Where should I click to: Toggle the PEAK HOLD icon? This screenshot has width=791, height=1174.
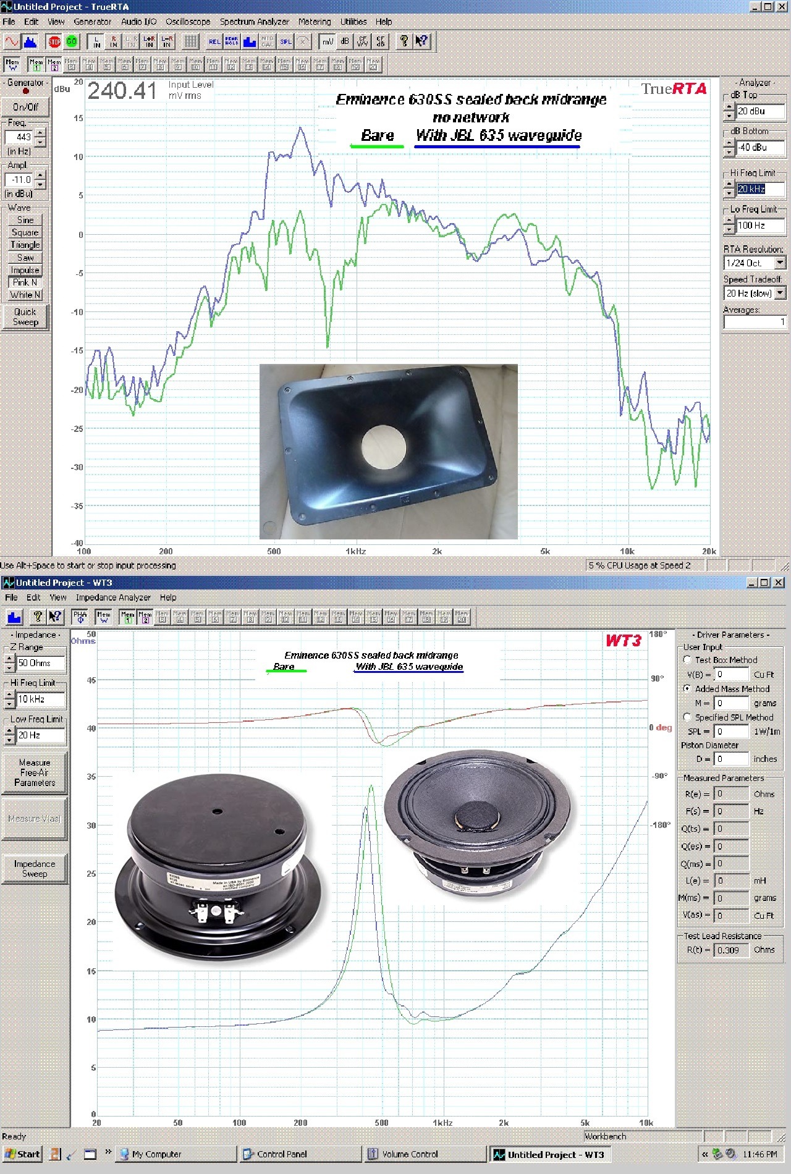pos(232,41)
